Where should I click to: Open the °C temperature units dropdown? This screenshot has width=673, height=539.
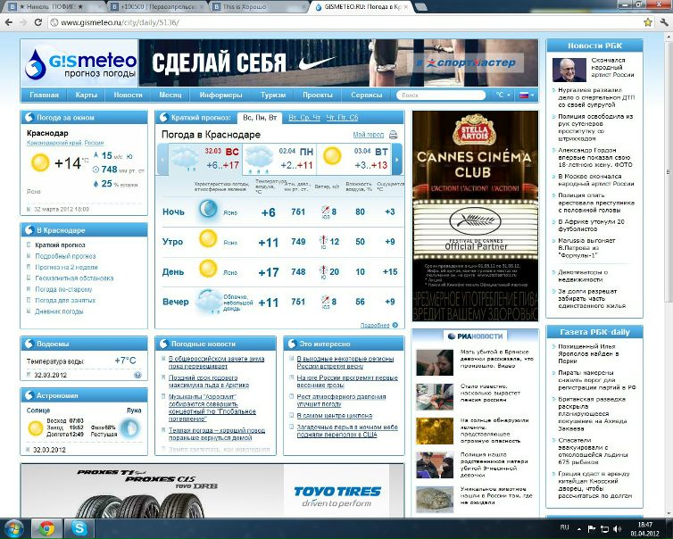pos(503,95)
